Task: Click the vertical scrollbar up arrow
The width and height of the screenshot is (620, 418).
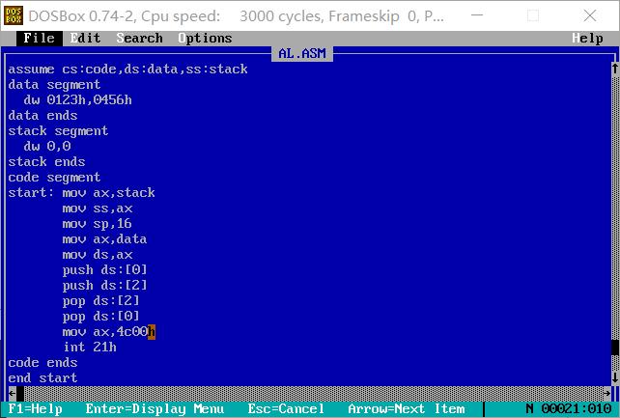Action: (x=615, y=69)
